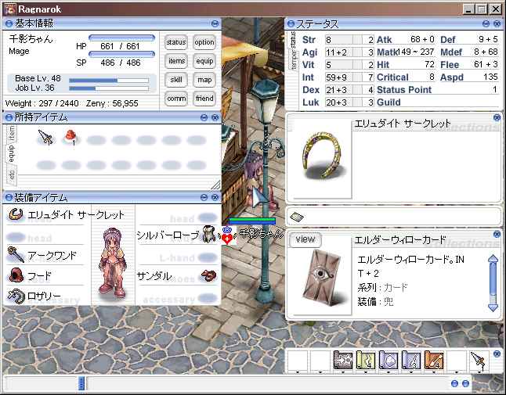Viewport: 506px width, 395px height.
Task: Click the Ragnarok title bar app icon
Action: tap(9, 9)
